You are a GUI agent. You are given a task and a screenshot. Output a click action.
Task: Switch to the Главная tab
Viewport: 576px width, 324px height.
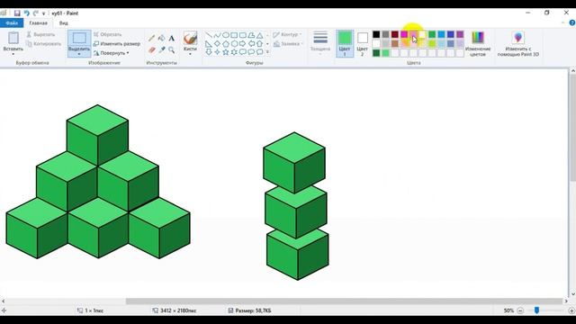click(x=38, y=23)
